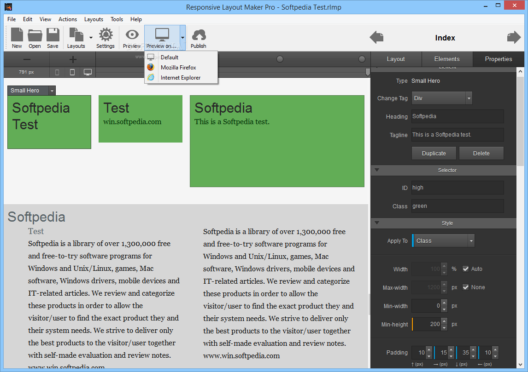528x372 pixels.
Task: Edit the Tagline input field
Action: coord(458,135)
